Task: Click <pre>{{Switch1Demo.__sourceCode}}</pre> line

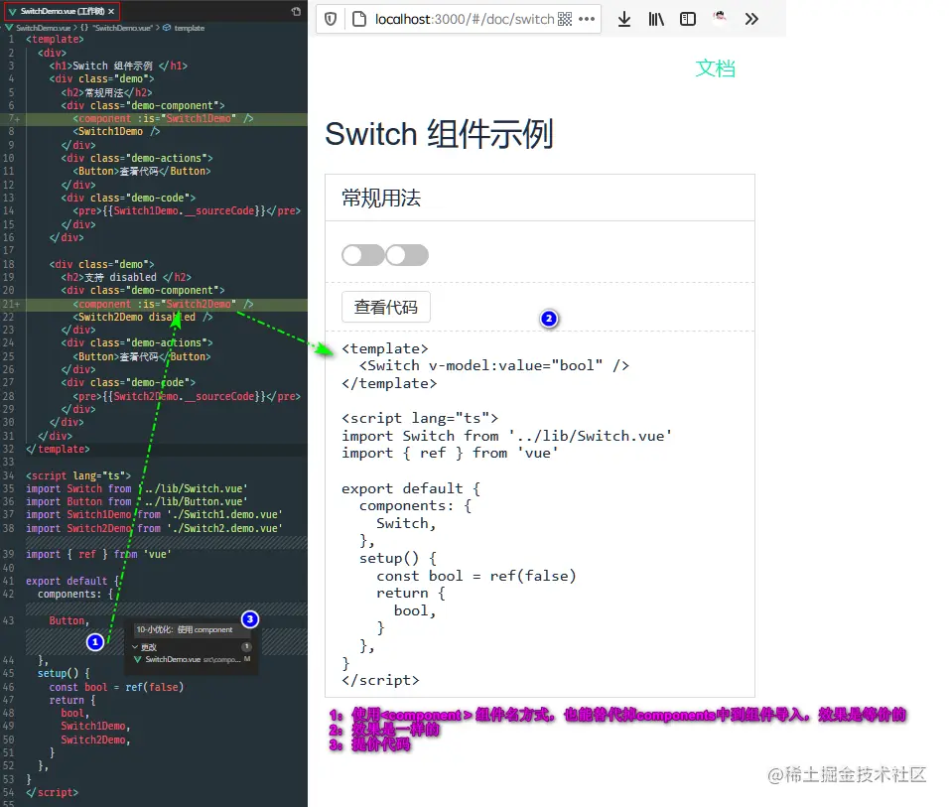Action: (187, 210)
